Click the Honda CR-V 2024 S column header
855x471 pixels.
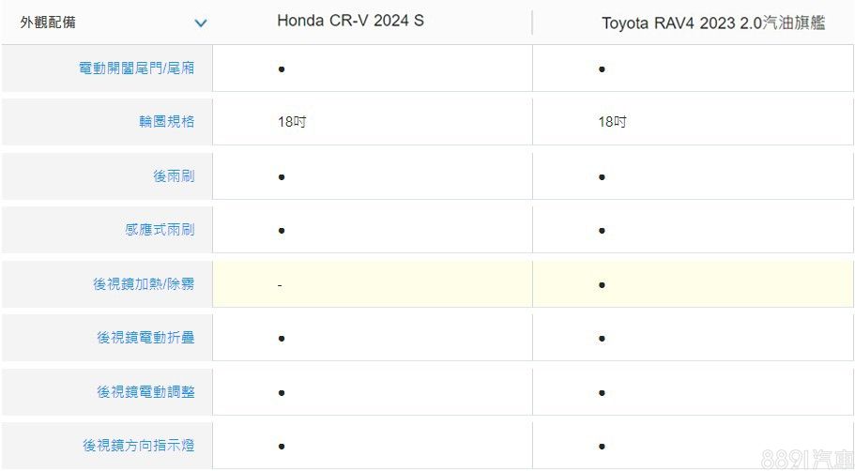tap(350, 21)
